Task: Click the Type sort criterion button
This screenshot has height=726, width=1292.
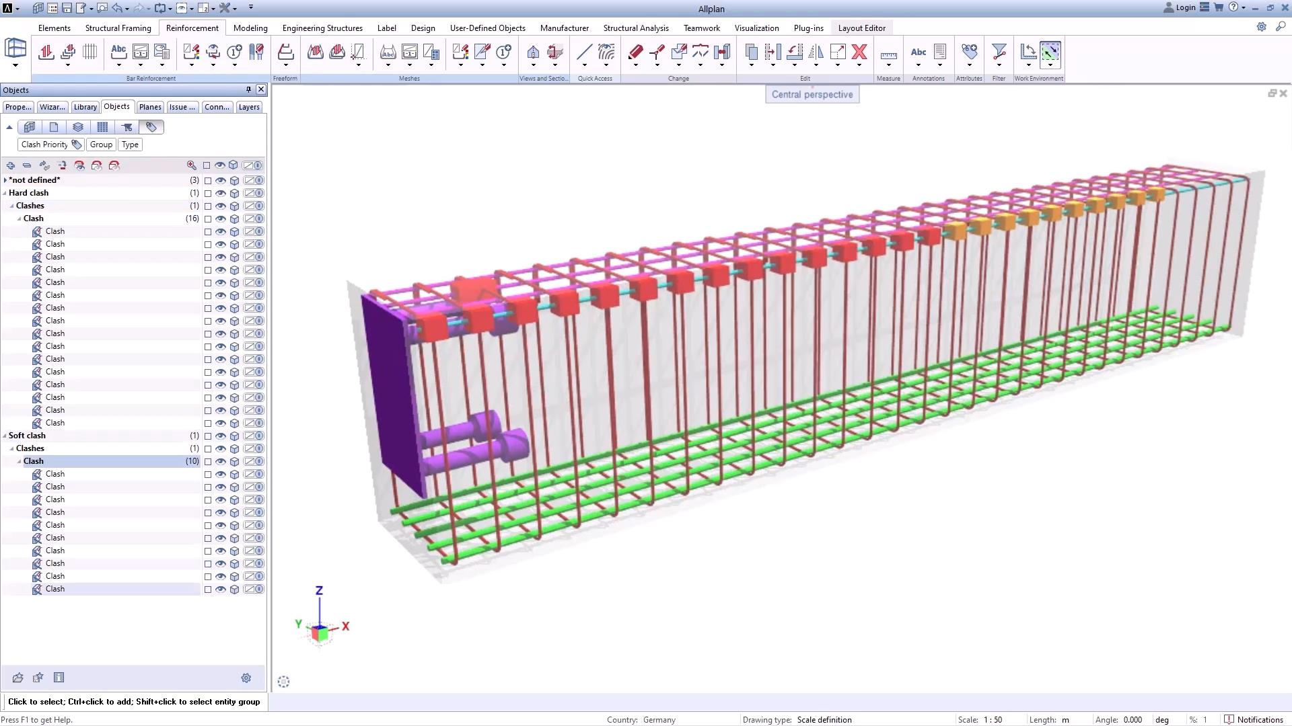Action: pos(130,145)
